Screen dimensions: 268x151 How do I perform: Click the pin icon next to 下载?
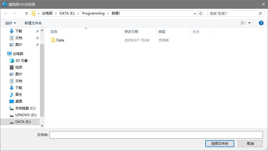point(37,31)
